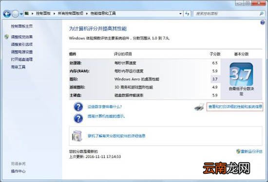The width and height of the screenshot is (268, 182).
Task: Click the 游戏图形 component row label
Action: tap(77, 87)
